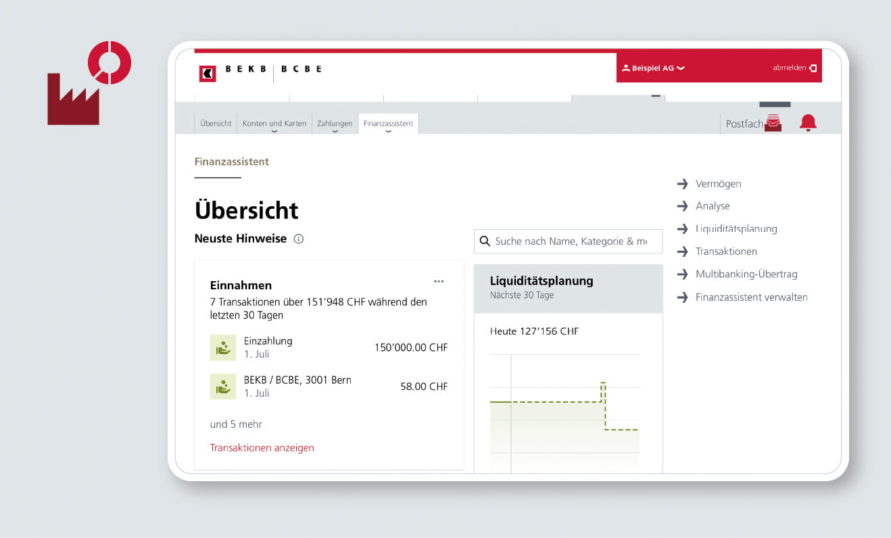Expand the Konten und Karten menu
Viewport: 891px width, 538px height.
coord(274,124)
